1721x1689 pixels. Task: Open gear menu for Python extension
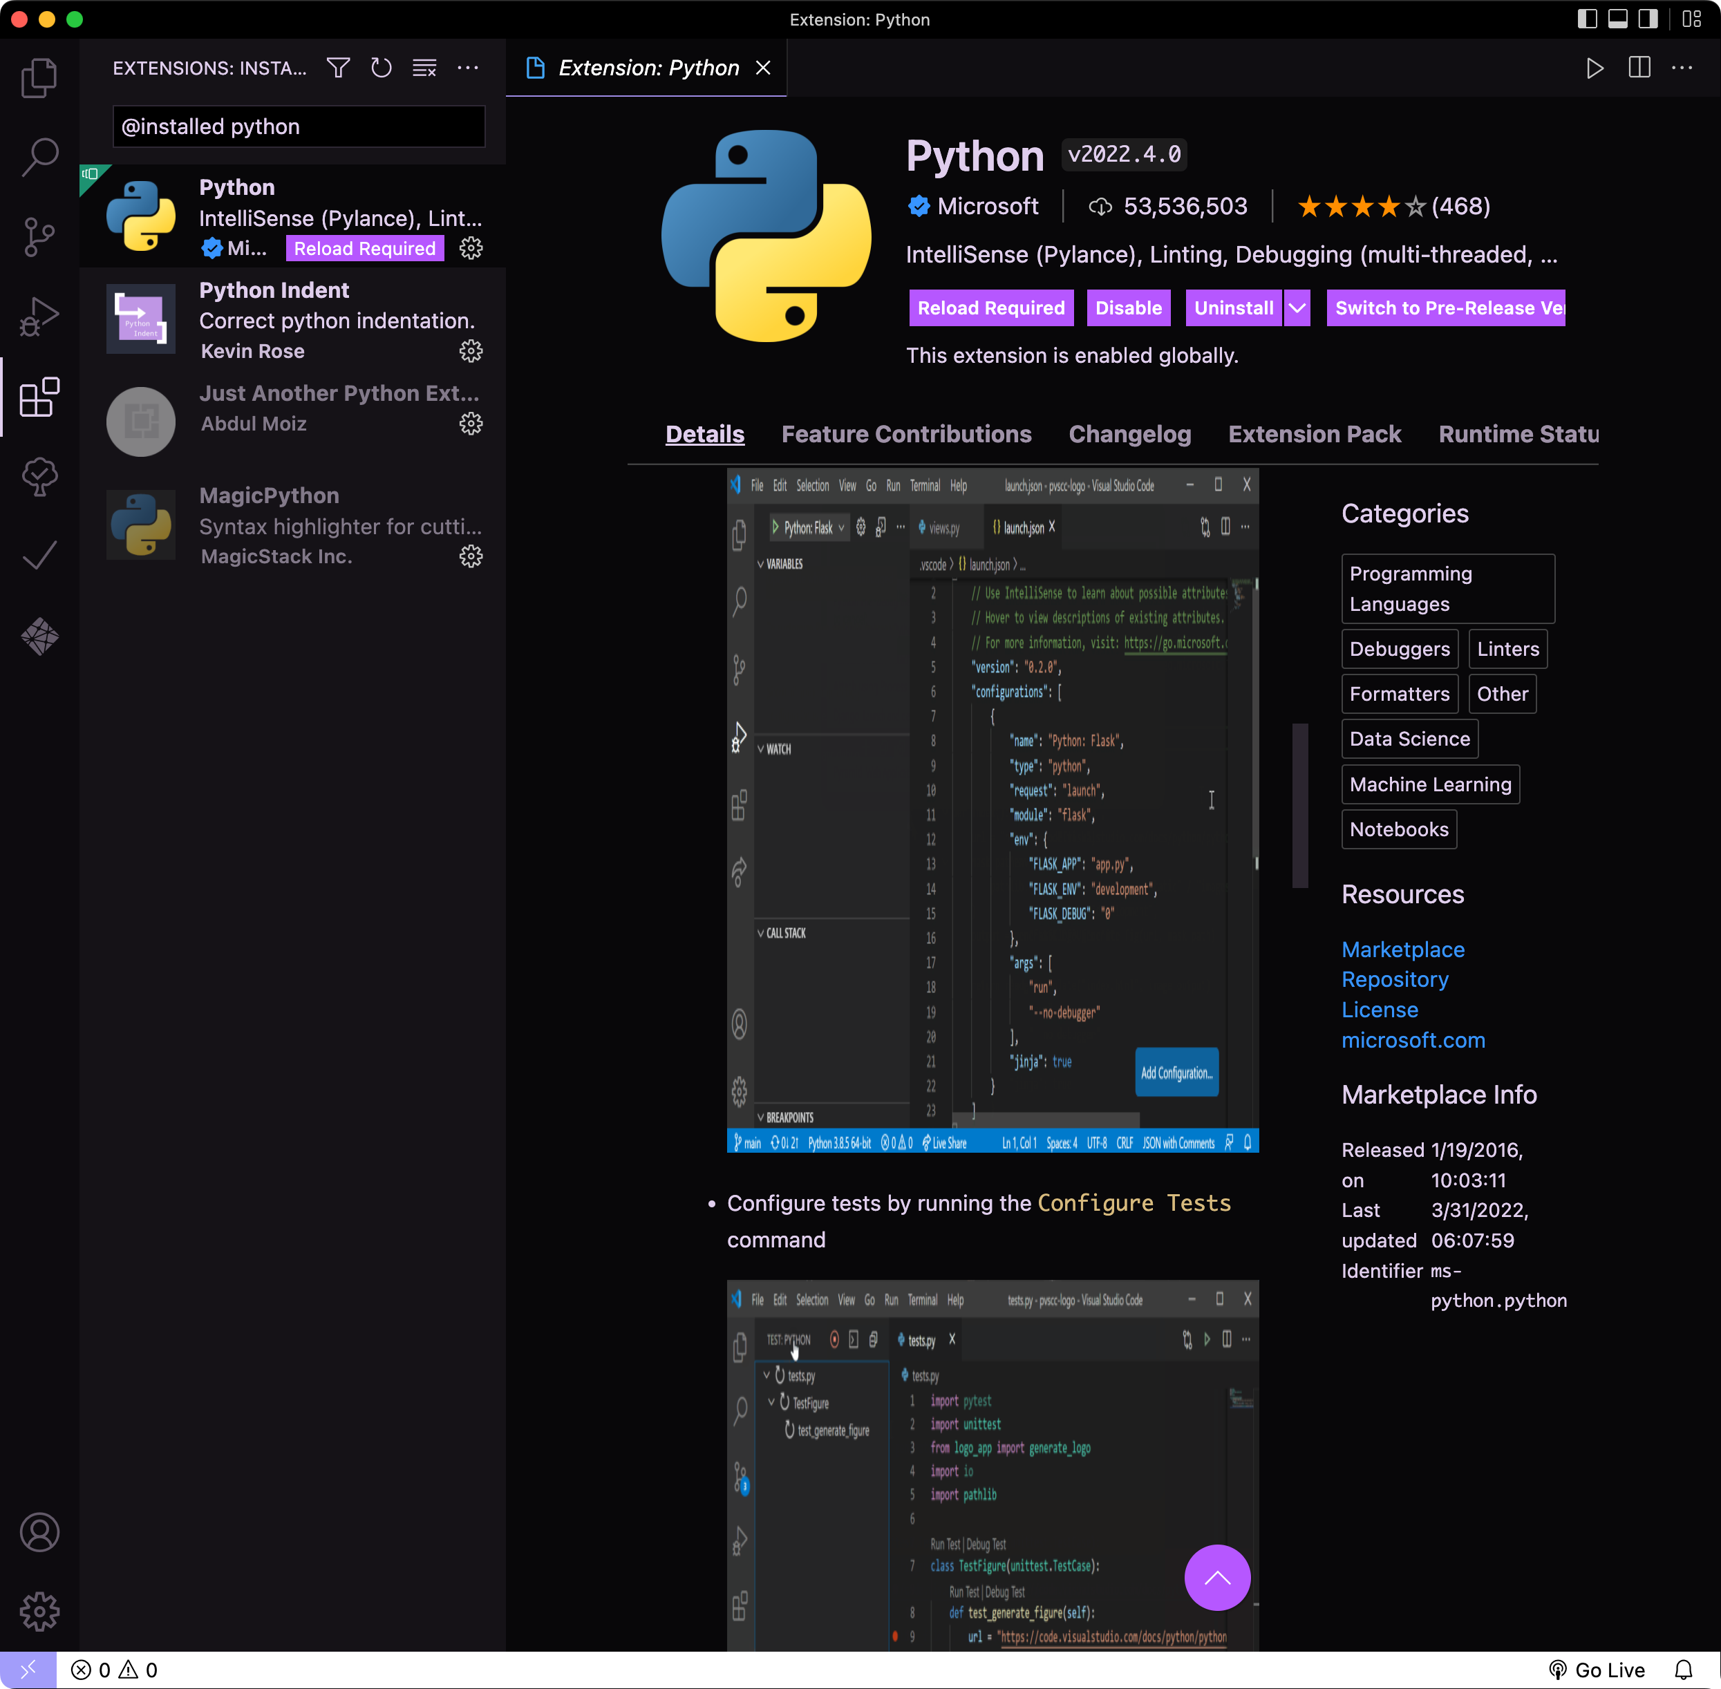471,248
